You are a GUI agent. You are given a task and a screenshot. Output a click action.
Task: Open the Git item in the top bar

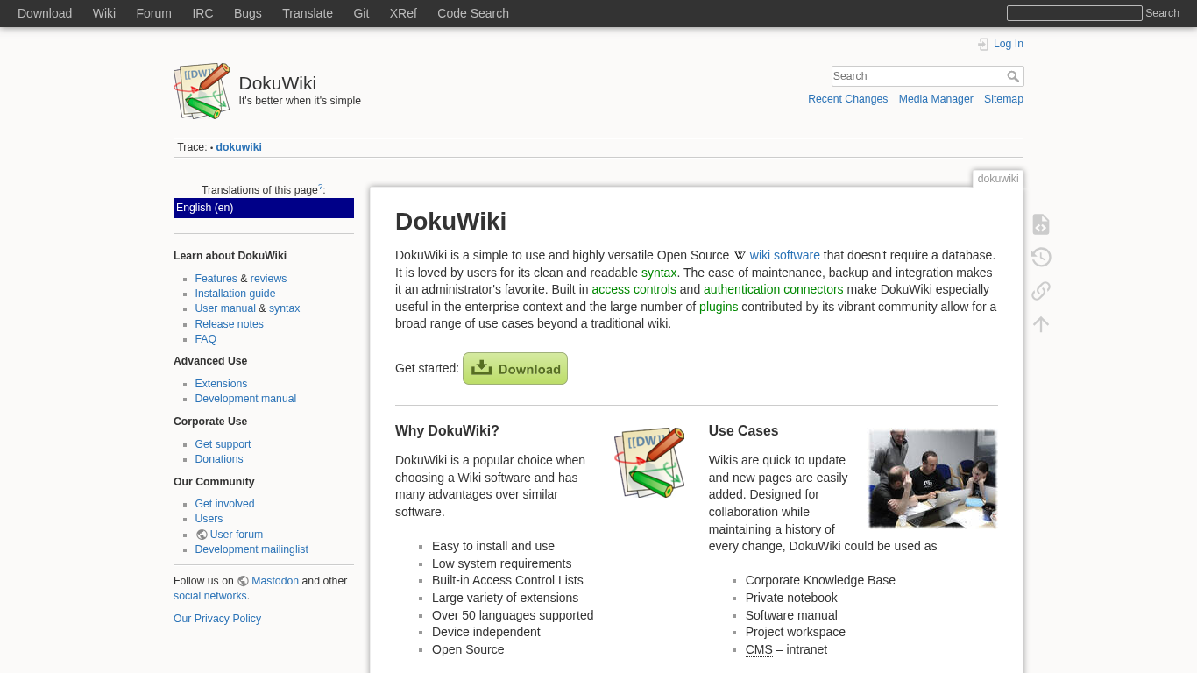click(361, 13)
